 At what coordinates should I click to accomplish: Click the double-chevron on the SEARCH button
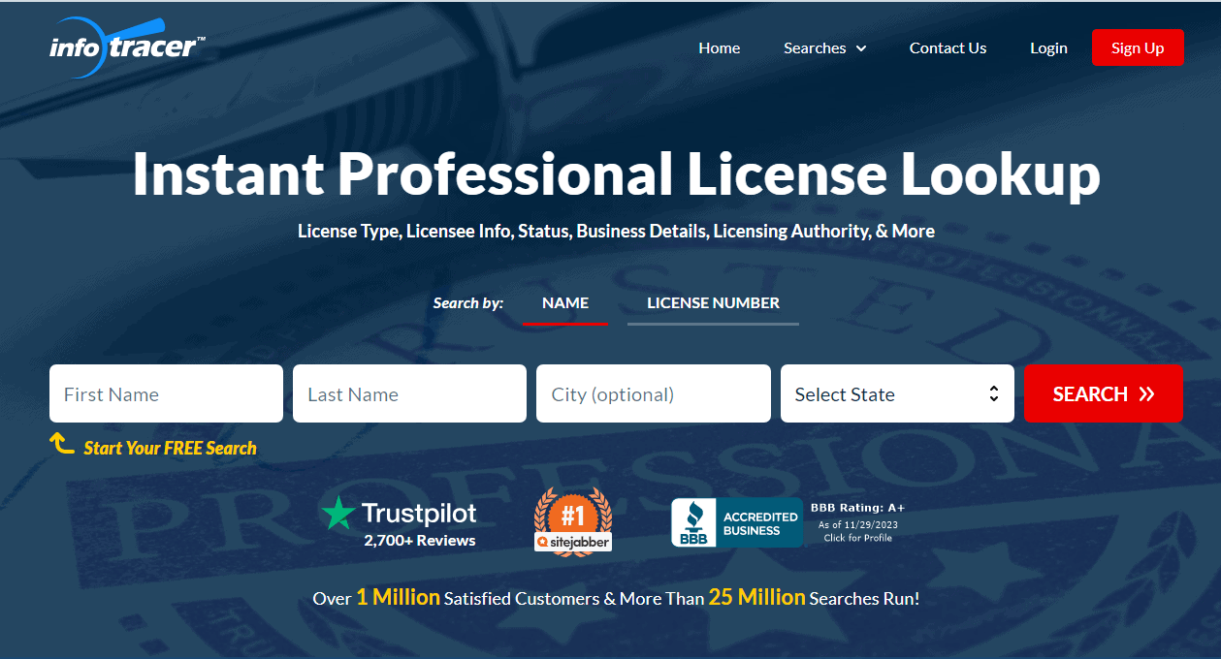click(1146, 393)
